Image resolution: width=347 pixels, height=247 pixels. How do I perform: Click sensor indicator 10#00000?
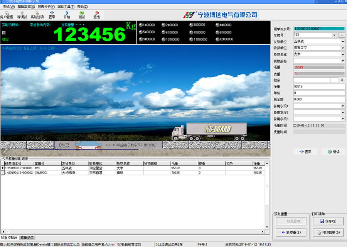pyautogui.click(x=170, y=39)
